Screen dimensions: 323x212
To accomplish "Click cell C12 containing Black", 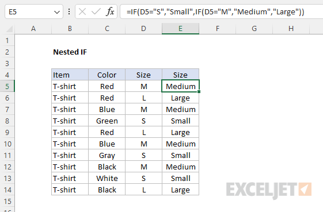I will pyautogui.click(x=107, y=167).
